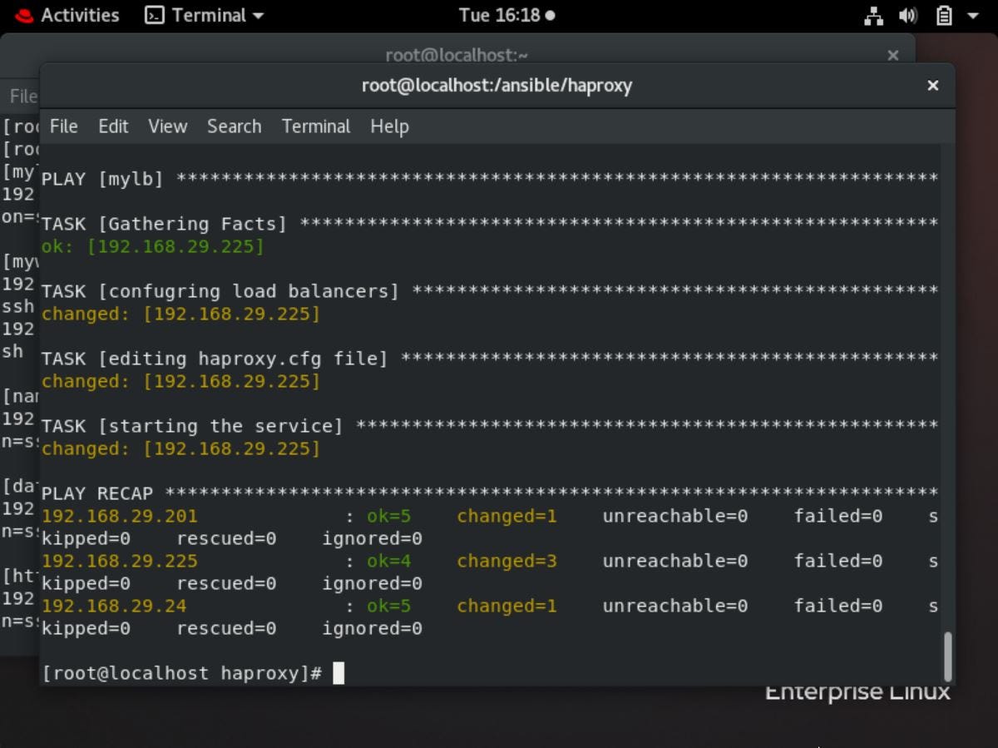Screen dimensions: 998x748
Task: Click the TASK [editing haproxy.cfg file] line
Action: [x=490, y=359]
